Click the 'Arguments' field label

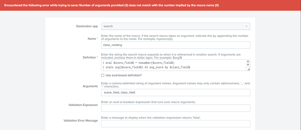90,86
